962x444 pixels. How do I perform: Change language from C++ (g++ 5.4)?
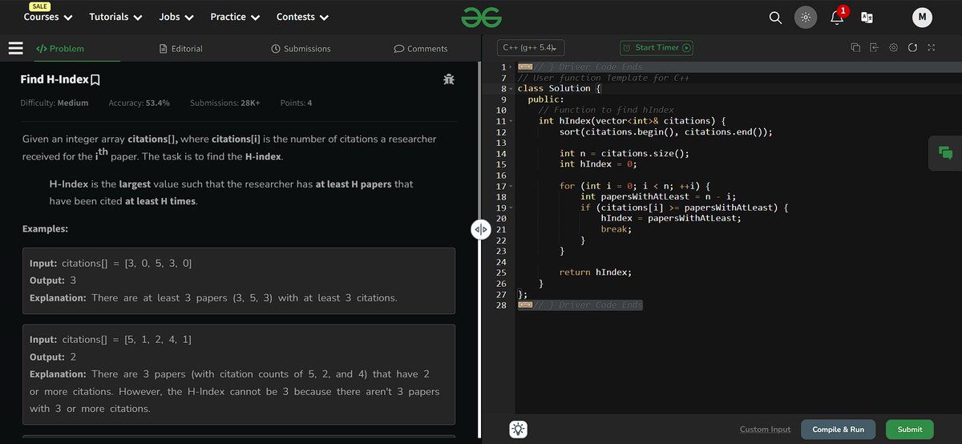[x=531, y=48]
